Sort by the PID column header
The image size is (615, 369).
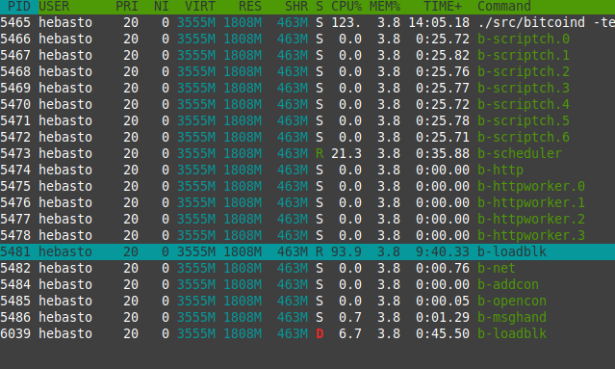[19, 7]
